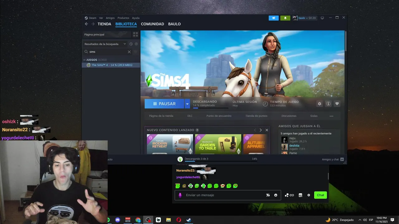Click the download progress bar under DESCARGANDO

point(210,108)
